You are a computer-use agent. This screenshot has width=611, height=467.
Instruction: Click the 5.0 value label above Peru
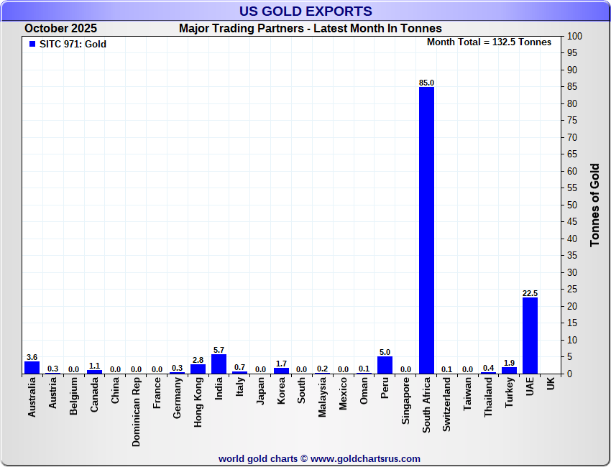coord(385,353)
